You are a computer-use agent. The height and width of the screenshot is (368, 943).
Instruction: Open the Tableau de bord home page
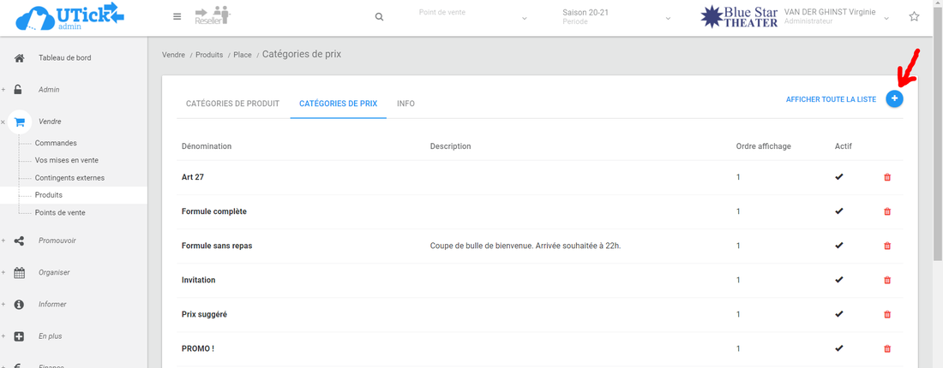pyautogui.click(x=64, y=58)
